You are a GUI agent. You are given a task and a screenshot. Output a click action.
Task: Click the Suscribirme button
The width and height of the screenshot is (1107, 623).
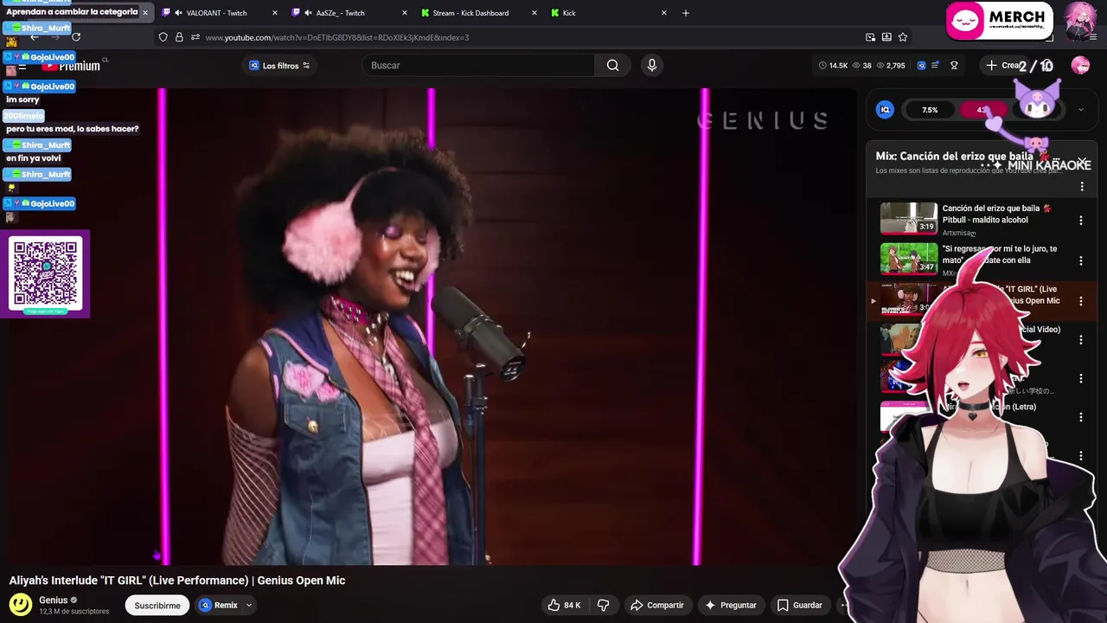click(157, 606)
